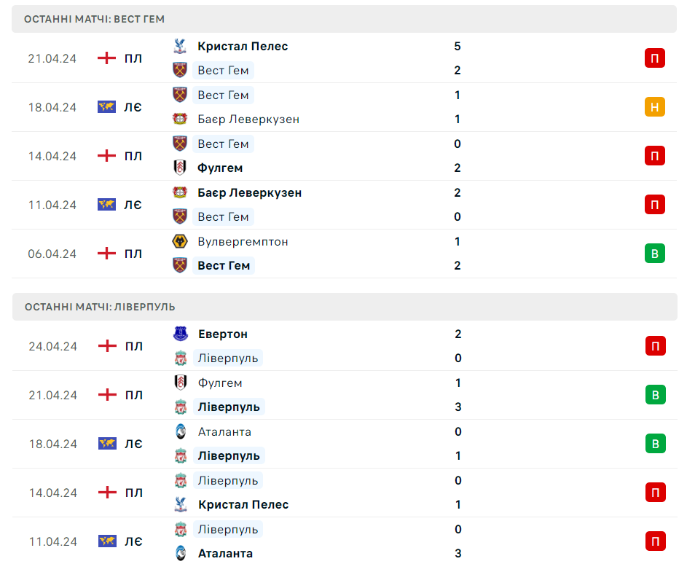Viewport: 687px width, 572px height.
Task: Open team Евертон link
Action: pyautogui.click(x=222, y=334)
